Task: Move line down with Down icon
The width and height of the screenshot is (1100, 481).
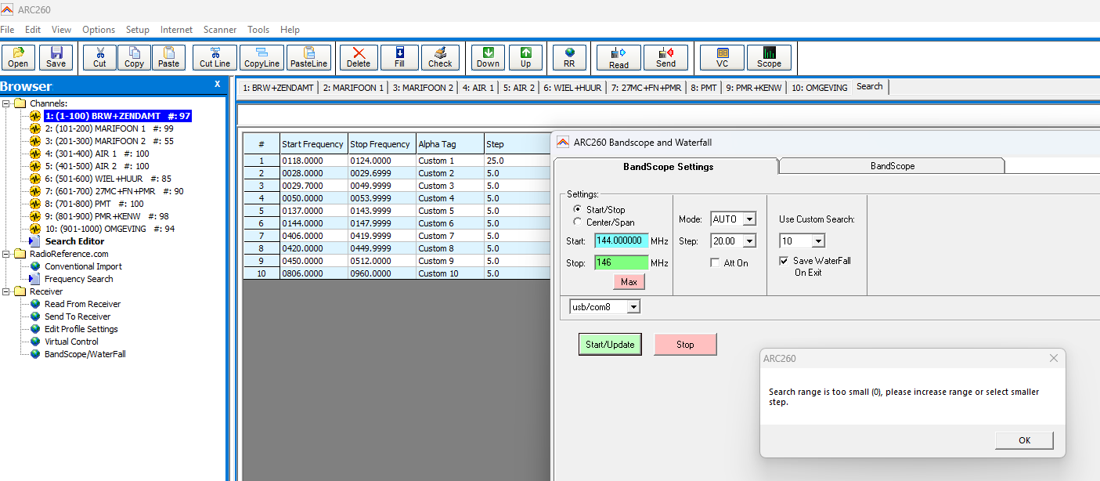Action: click(x=488, y=57)
